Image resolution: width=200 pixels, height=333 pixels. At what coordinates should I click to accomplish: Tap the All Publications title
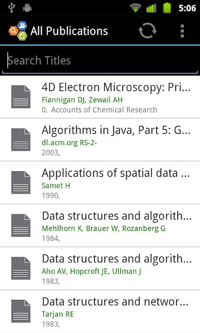point(69,31)
